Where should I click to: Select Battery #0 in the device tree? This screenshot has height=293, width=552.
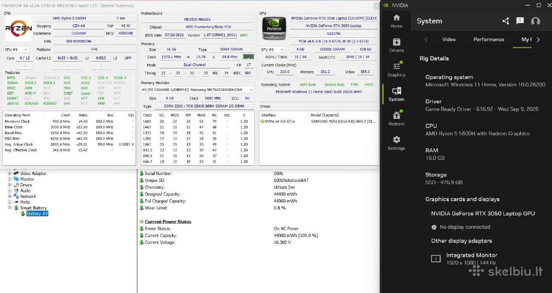click(37, 214)
